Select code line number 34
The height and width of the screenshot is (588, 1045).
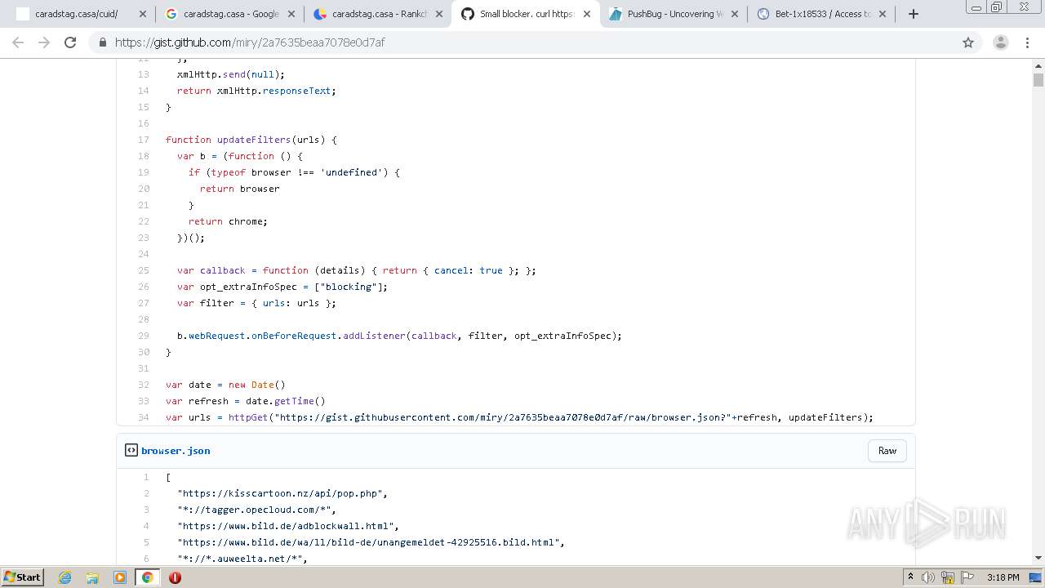[x=143, y=417]
